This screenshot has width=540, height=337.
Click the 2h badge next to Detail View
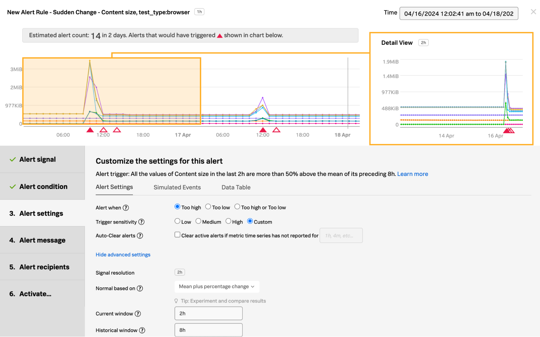click(423, 43)
